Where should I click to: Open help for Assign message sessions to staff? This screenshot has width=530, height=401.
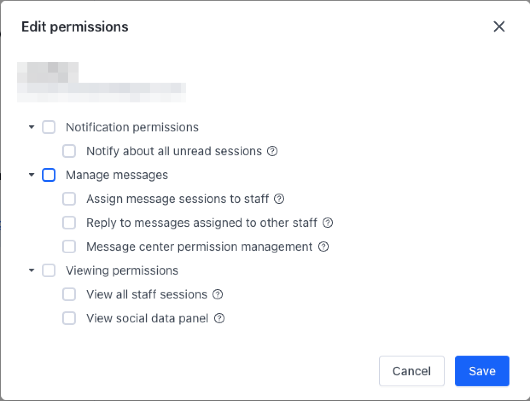pyautogui.click(x=279, y=199)
